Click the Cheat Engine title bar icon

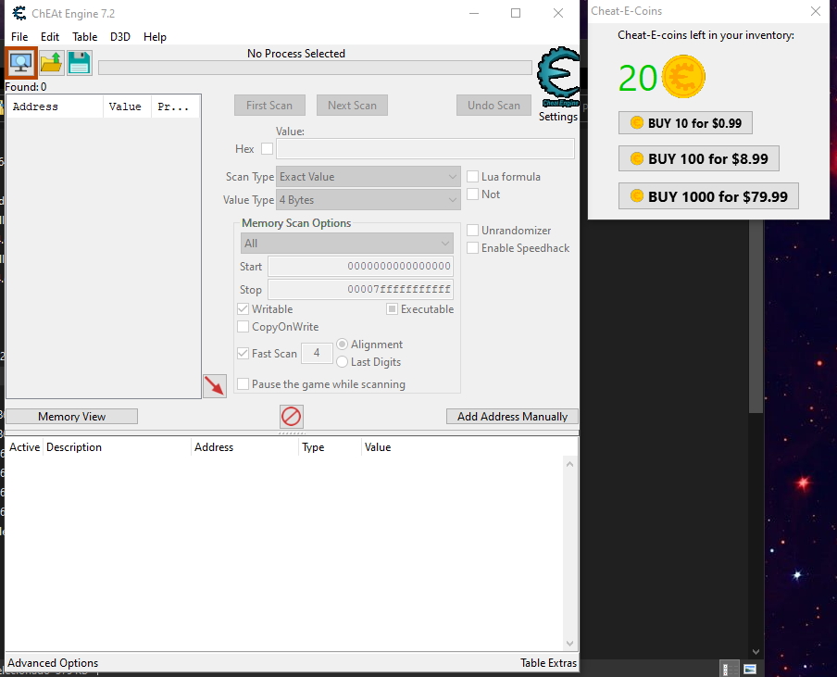(19, 13)
